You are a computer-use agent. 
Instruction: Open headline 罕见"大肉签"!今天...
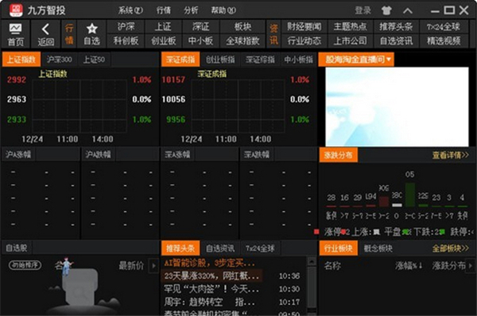tap(211, 289)
